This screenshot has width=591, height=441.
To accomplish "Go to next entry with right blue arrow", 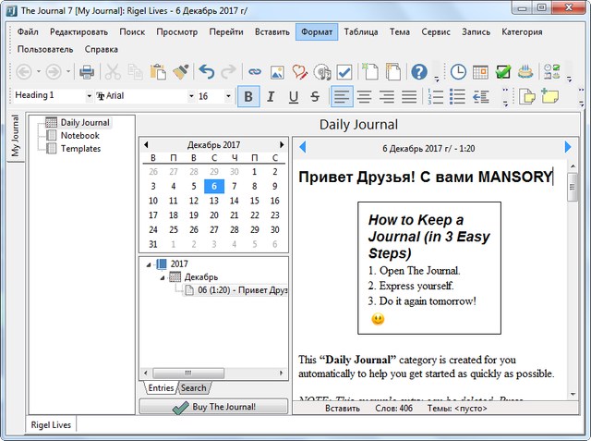I will point(568,147).
